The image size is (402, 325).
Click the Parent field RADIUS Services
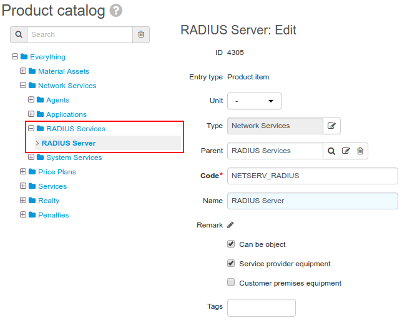pos(275,151)
